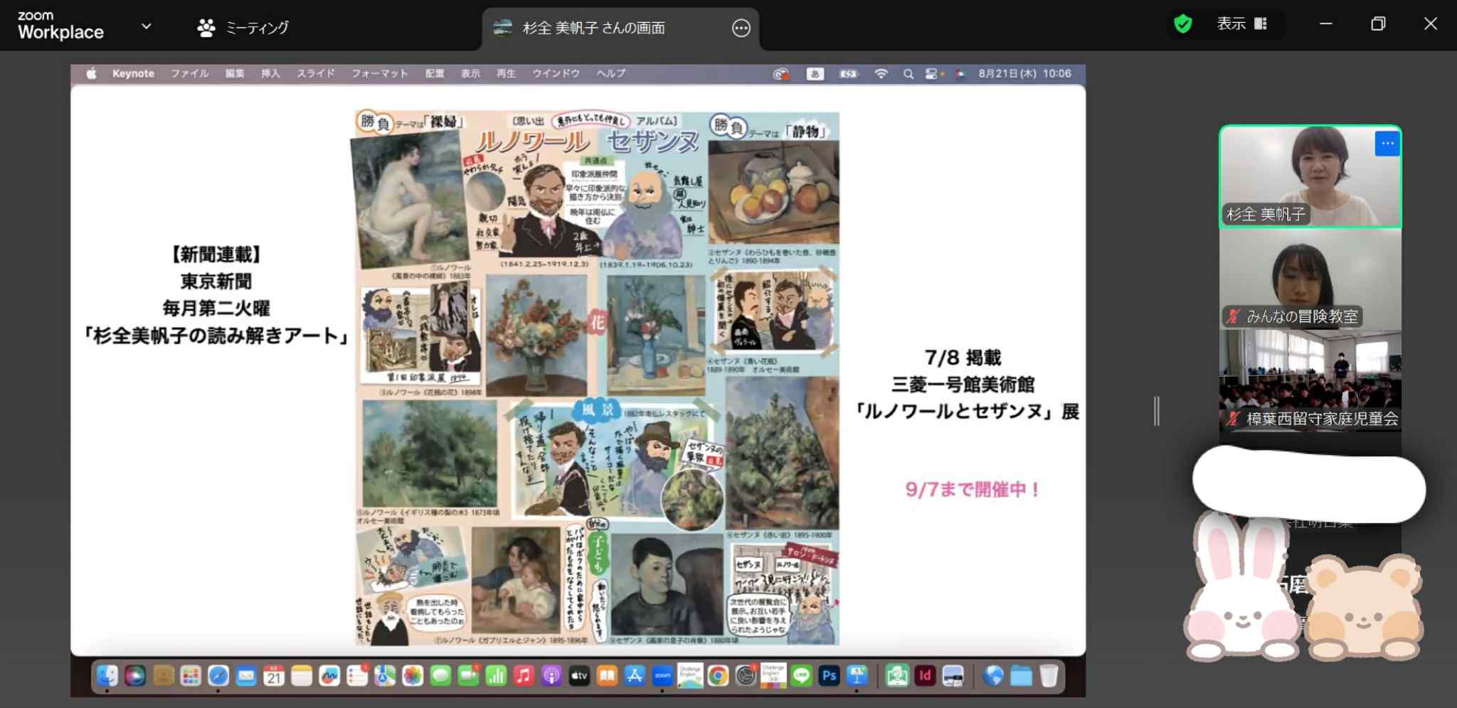The width and height of the screenshot is (1457, 708).
Task: Open Spotlight search magnifier in menu bar
Action: (908, 74)
